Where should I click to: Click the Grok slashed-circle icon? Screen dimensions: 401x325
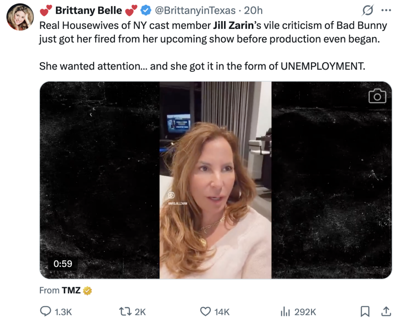click(368, 10)
